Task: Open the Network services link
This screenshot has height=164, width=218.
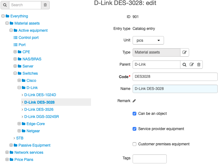Action: pyautogui.click(x=29, y=152)
